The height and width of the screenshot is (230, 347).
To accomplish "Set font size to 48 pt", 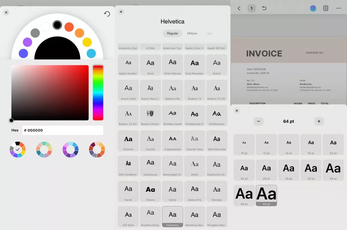I will [x=333, y=170].
